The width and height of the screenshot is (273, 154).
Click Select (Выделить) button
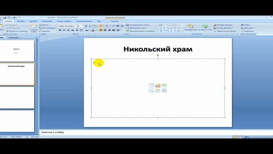click(248, 31)
